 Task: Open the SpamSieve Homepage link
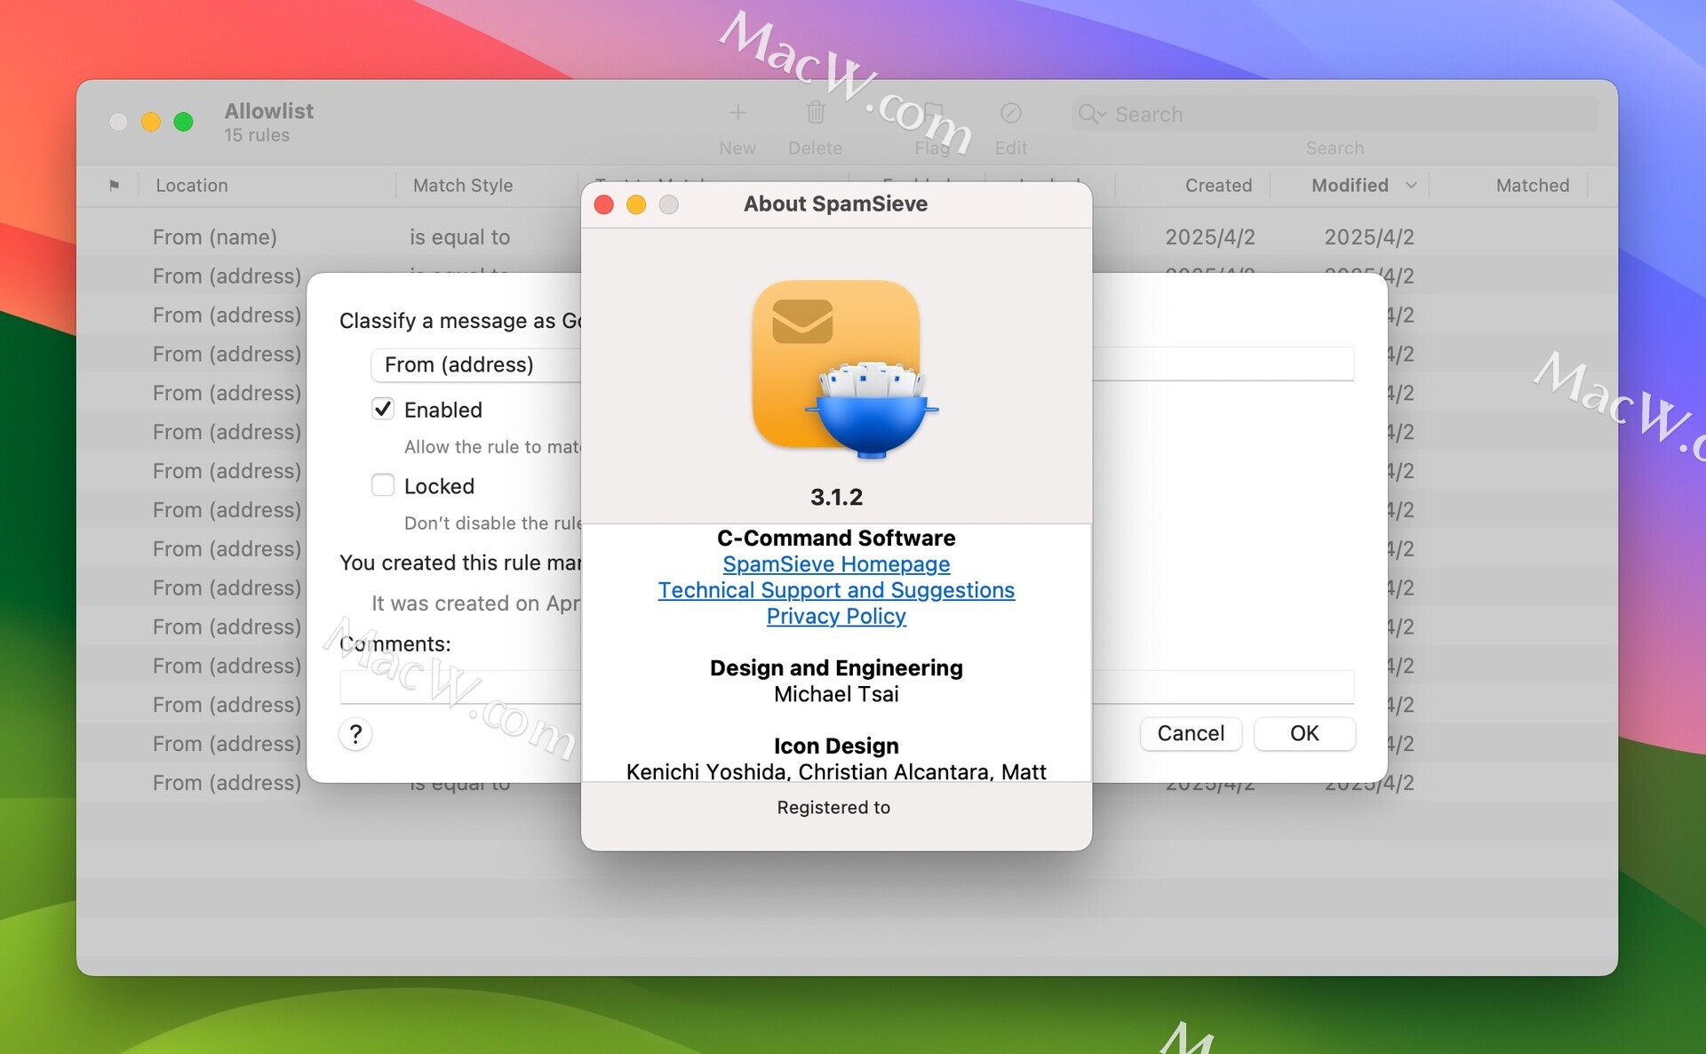click(x=836, y=564)
